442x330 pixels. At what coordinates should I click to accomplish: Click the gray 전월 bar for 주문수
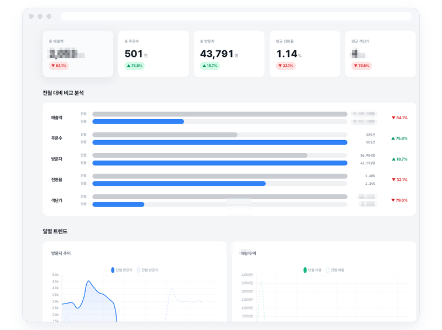coord(165,135)
